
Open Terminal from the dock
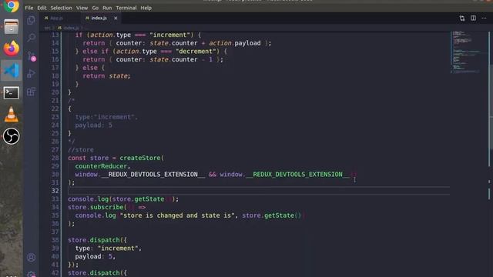tap(12, 92)
